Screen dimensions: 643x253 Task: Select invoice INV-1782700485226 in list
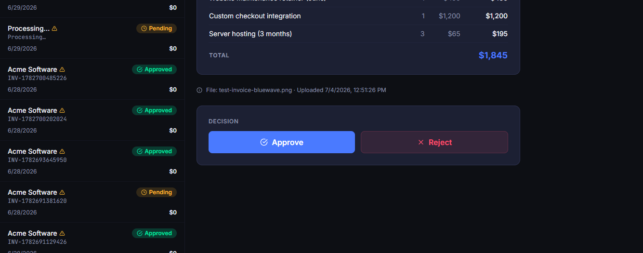[x=92, y=79]
